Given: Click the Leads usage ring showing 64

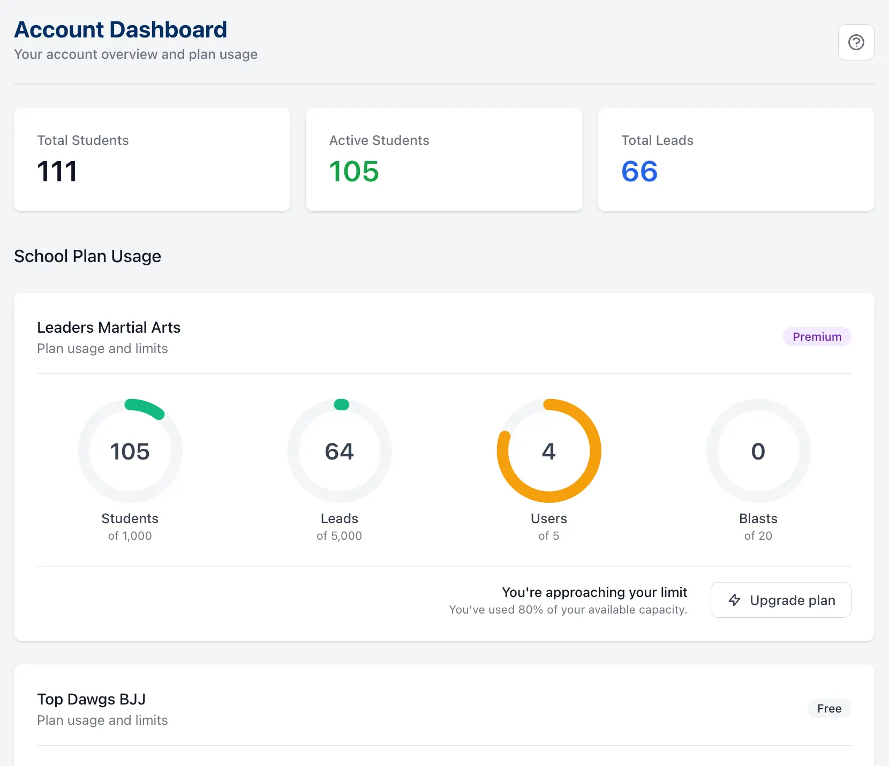Looking at the screenshot, I should pos(340,451).
